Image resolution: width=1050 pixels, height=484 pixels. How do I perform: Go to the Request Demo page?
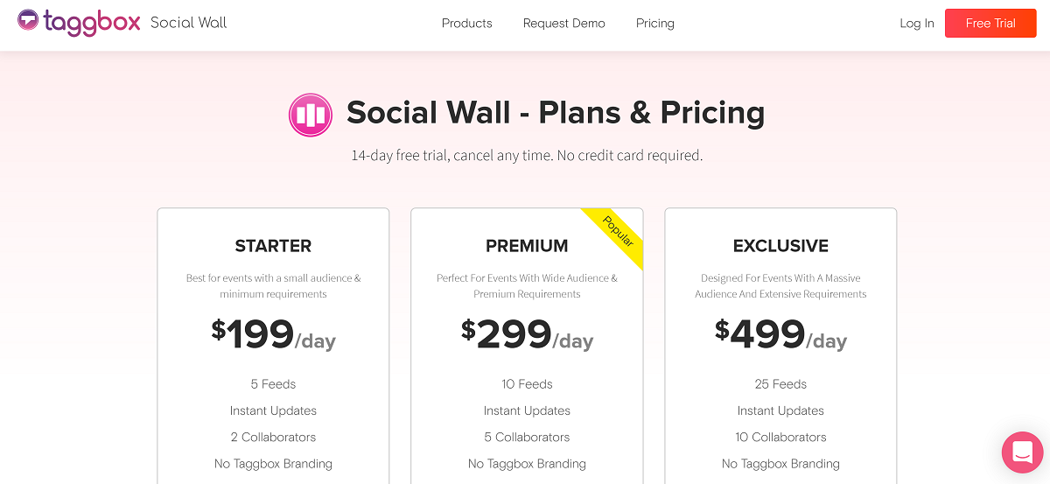pos(564,24)
